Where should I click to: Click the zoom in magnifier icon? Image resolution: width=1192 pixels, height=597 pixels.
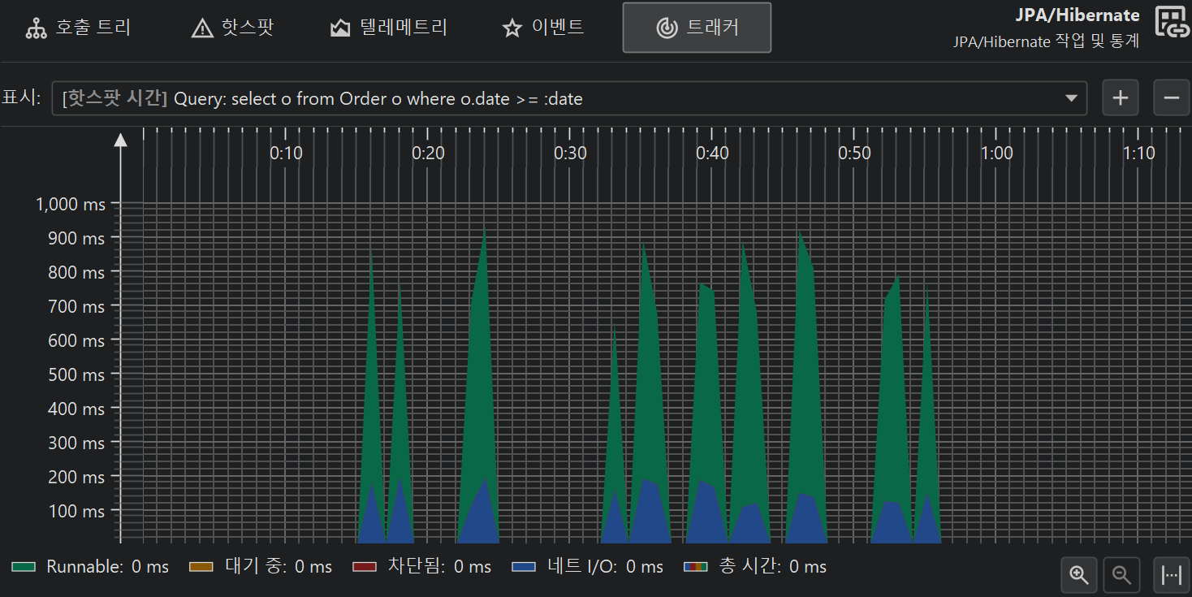1079,575
